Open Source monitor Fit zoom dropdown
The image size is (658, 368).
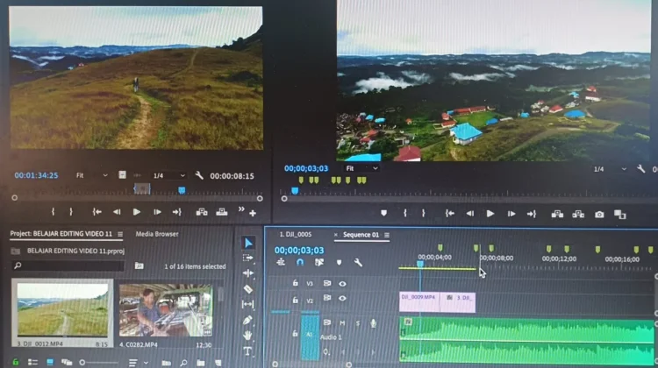point(92,175)
